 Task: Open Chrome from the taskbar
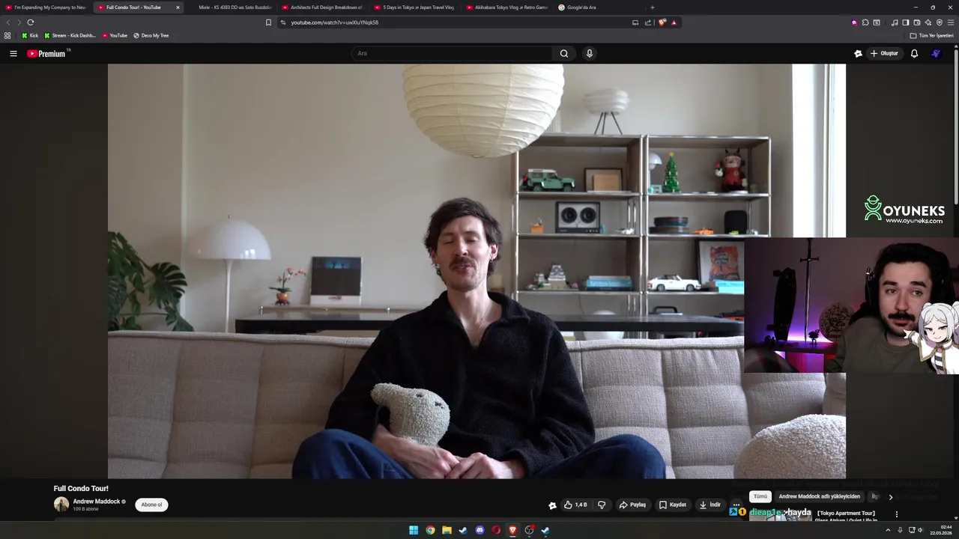[x=430, y=530]
